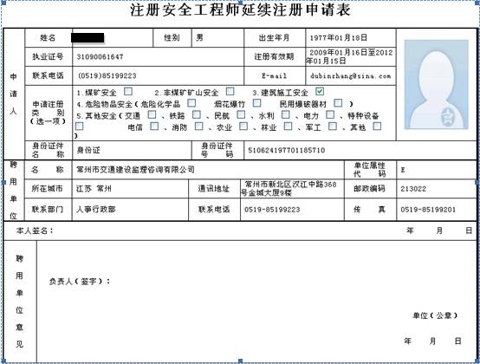This screenshot has height=364, width=480.
Task: Click the form title 注册安全工程师延续注册申请表
Action: tap(240, 10)
